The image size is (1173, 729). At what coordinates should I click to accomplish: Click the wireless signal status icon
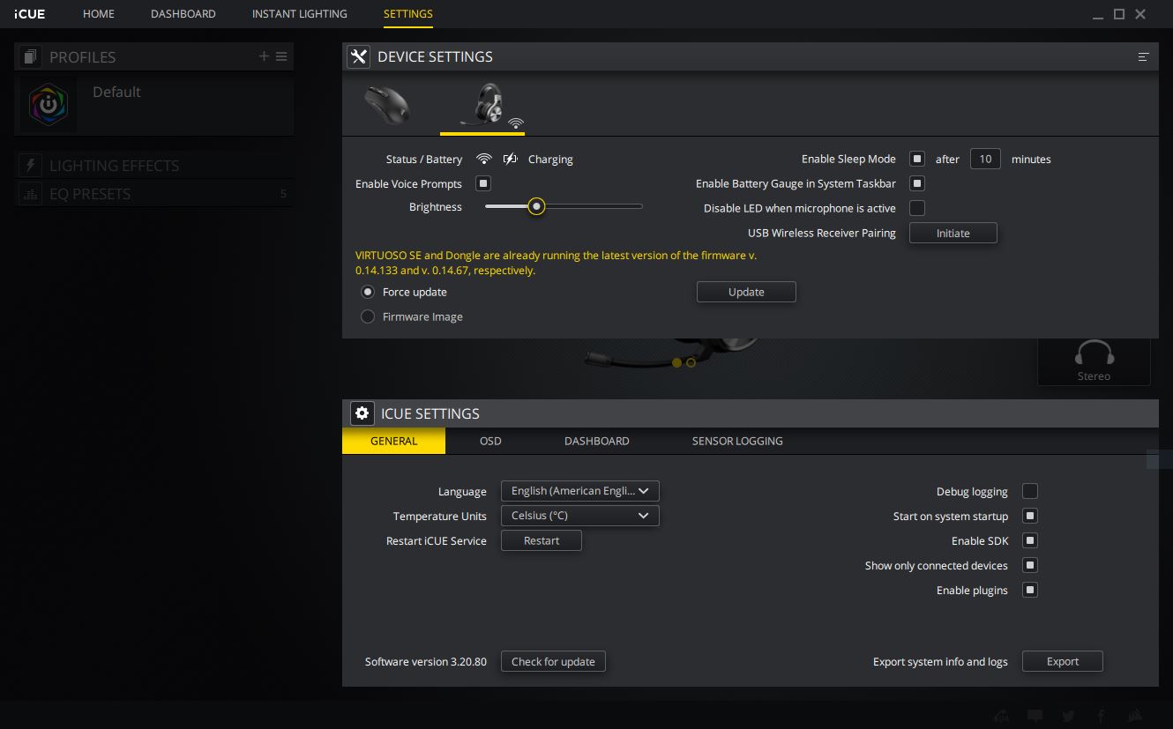(x=483, y=159)
